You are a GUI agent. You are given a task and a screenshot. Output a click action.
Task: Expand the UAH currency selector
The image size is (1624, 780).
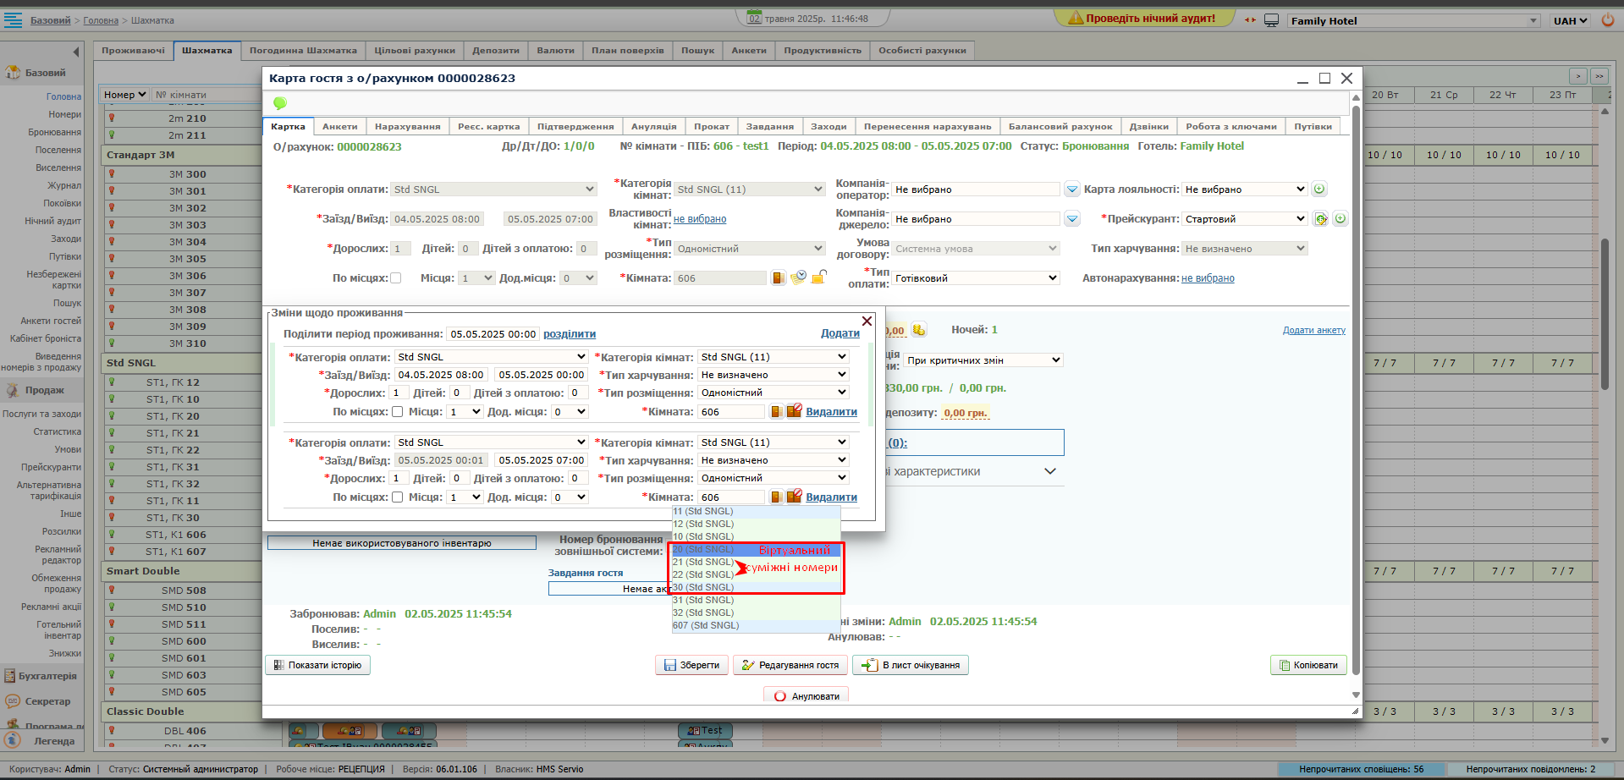(1570, 20)
